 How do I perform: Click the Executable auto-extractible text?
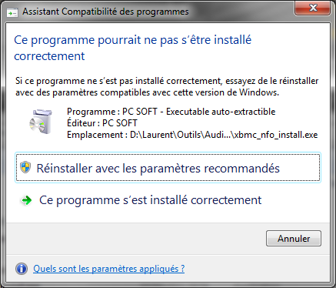tap(221, 112)
